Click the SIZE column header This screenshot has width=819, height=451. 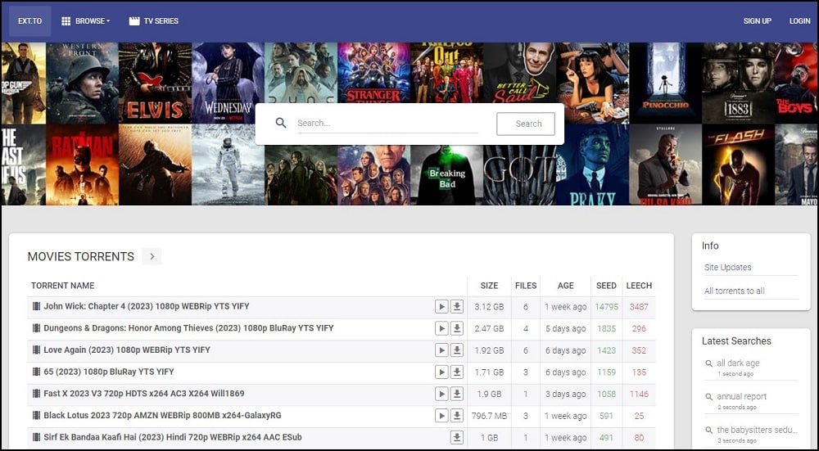[490, 286]
